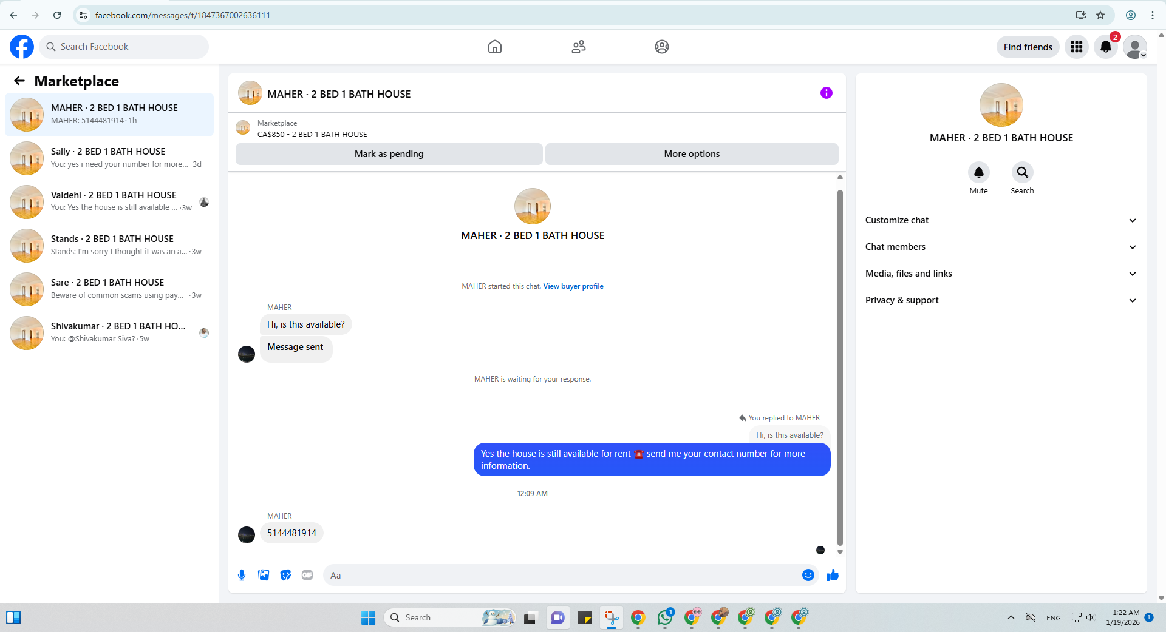Reload the page in the browser

(x=57, y=15)
